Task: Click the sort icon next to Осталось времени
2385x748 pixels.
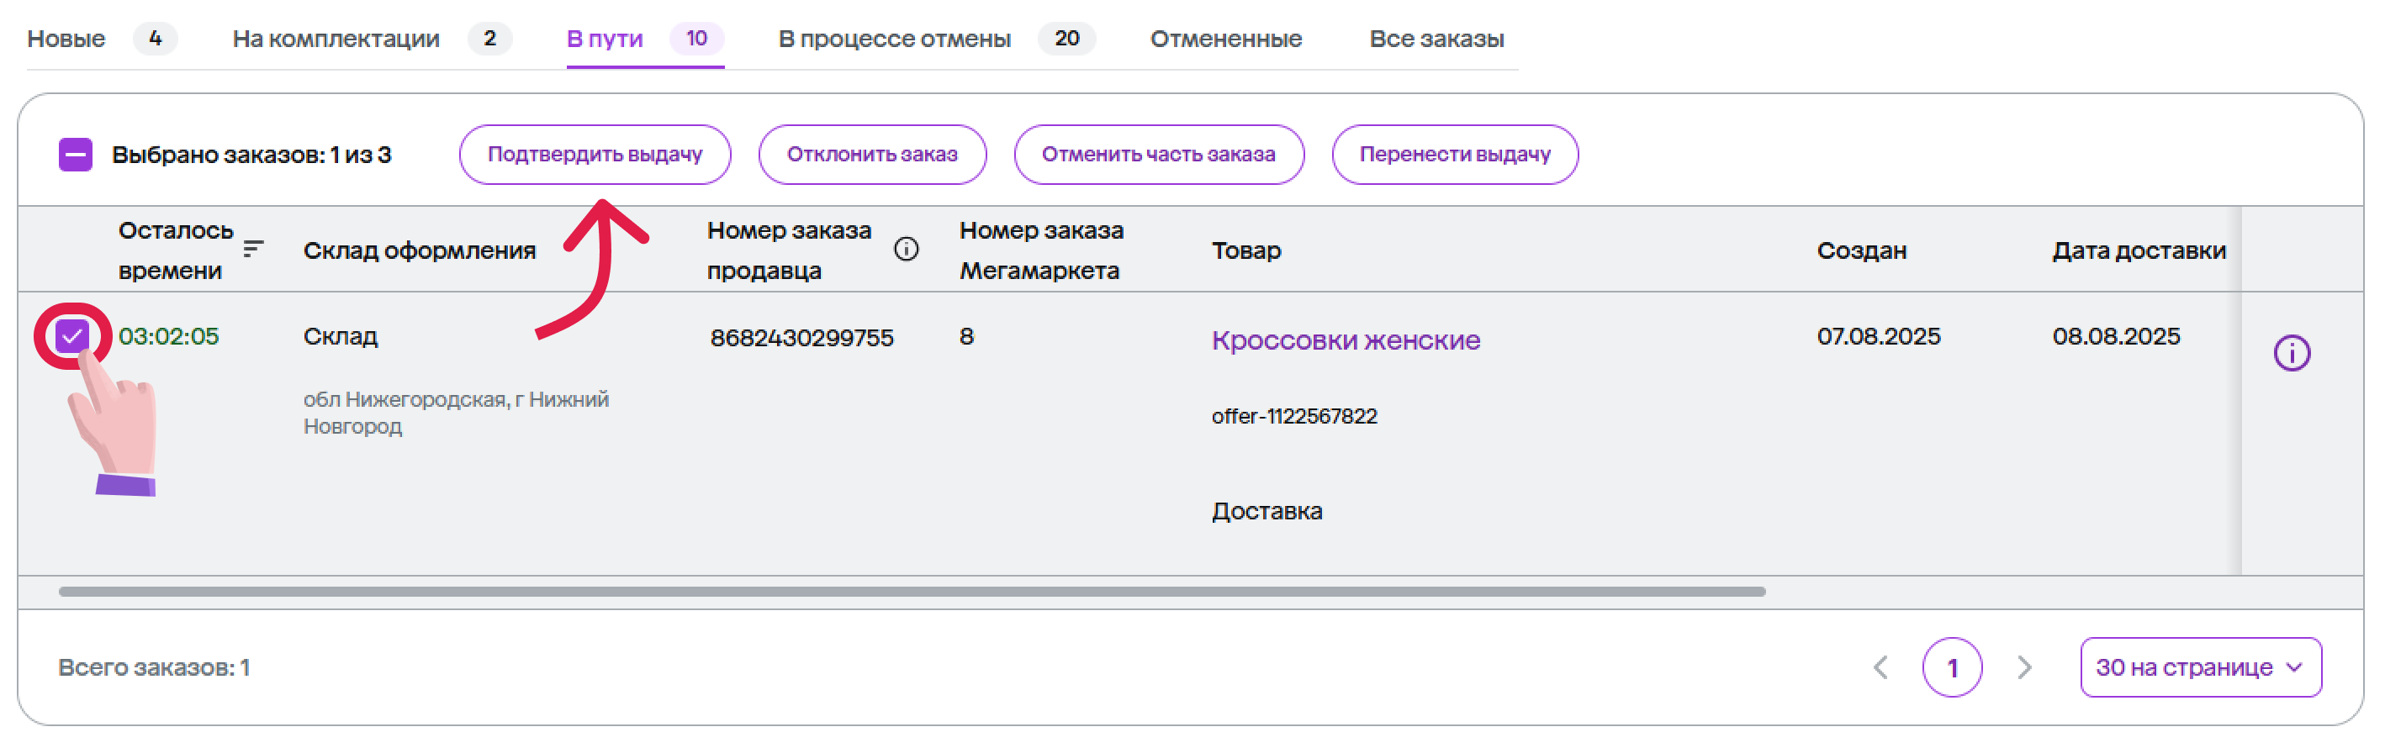Action: (253, 249)
